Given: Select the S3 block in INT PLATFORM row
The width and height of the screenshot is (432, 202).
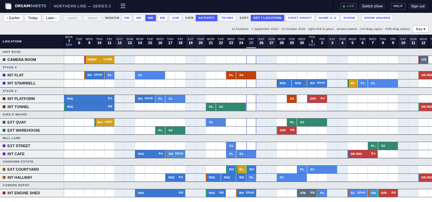Looking at the screenshot, I should tap(292, 99).
